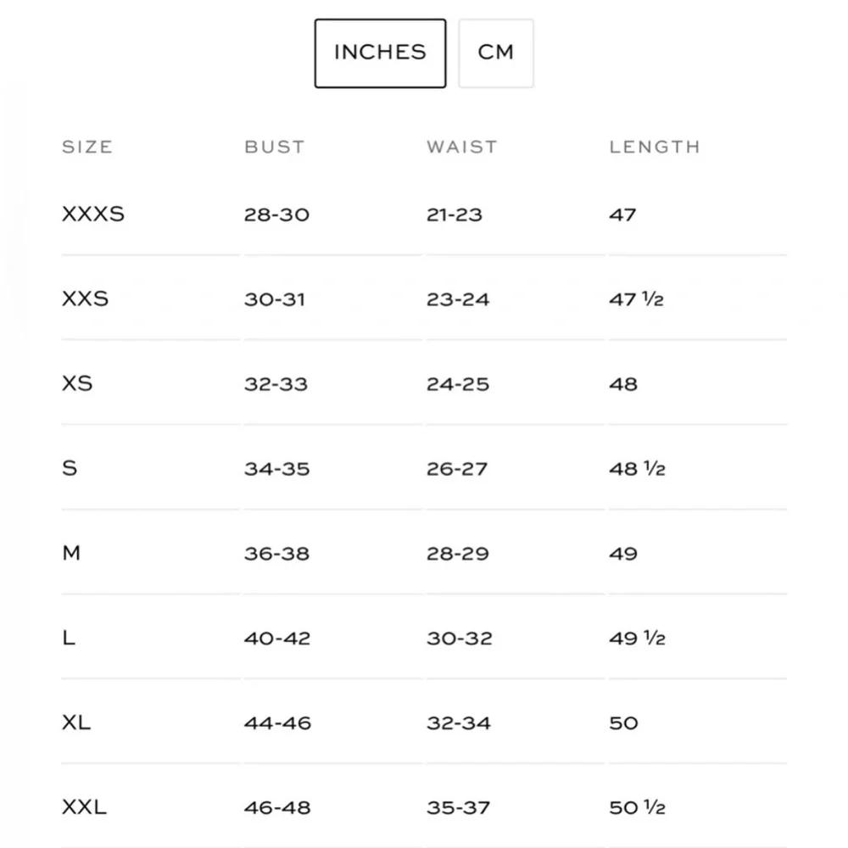Click the WAIST column header
The image size is (848, 848).
(x=461, y=147)
